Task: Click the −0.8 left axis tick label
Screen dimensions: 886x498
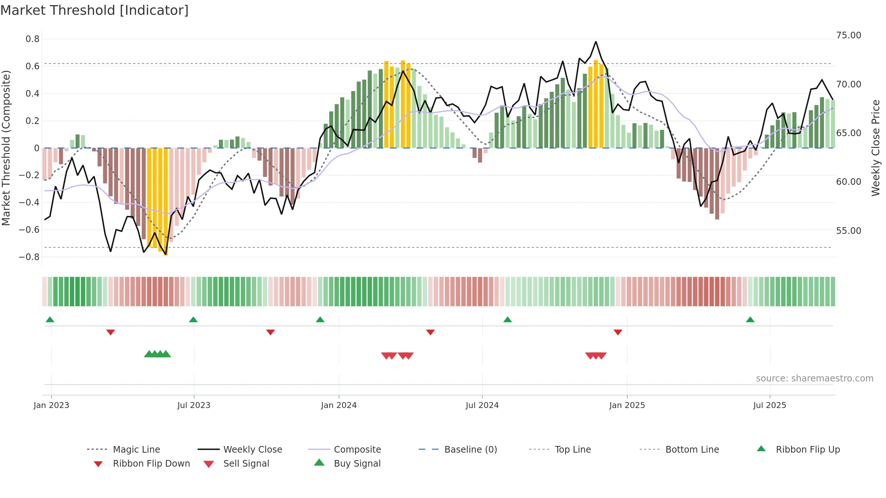Action: [29, 257]
